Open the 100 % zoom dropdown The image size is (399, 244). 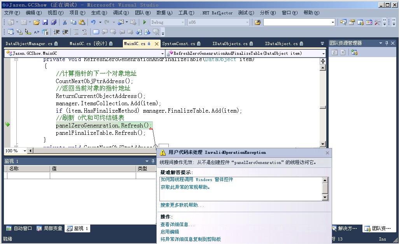[24, 151]
